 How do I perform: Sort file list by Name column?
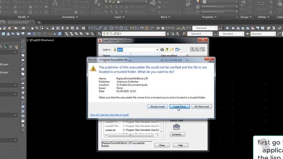point(131,55)
